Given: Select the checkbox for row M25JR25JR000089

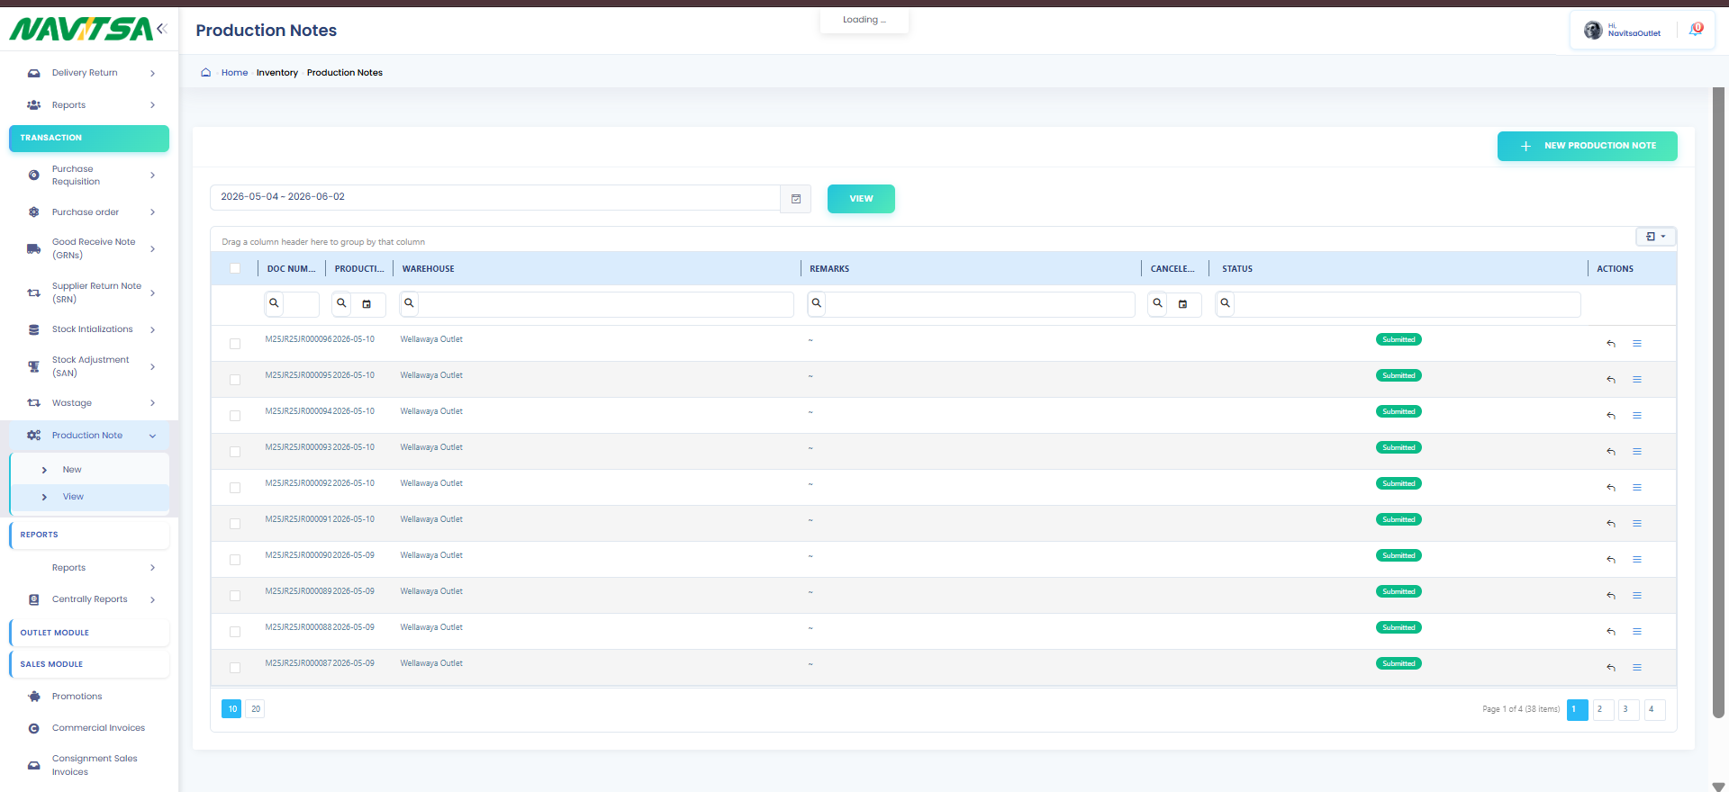Looking at the screenshot, I should tap(235, 596).
